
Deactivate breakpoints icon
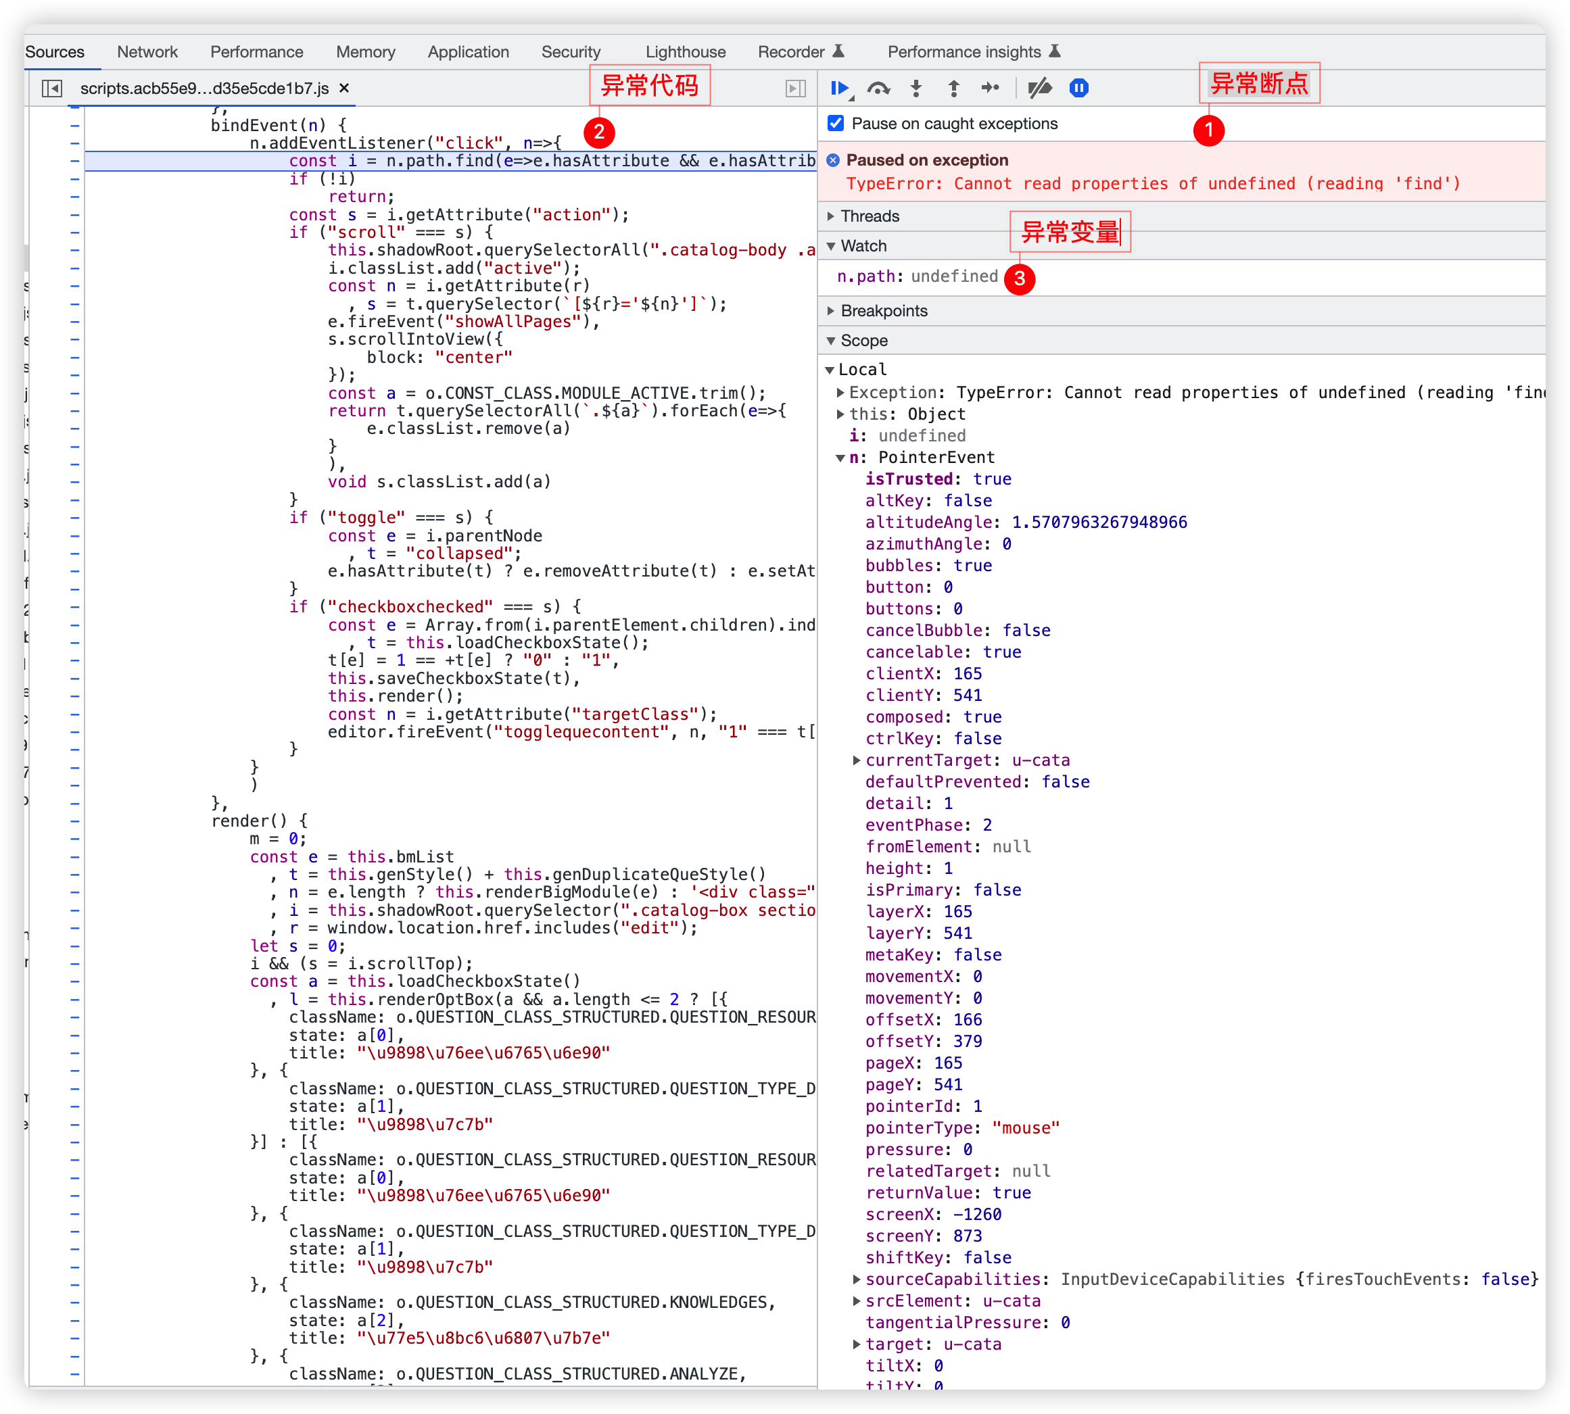tap(1039, 89)
